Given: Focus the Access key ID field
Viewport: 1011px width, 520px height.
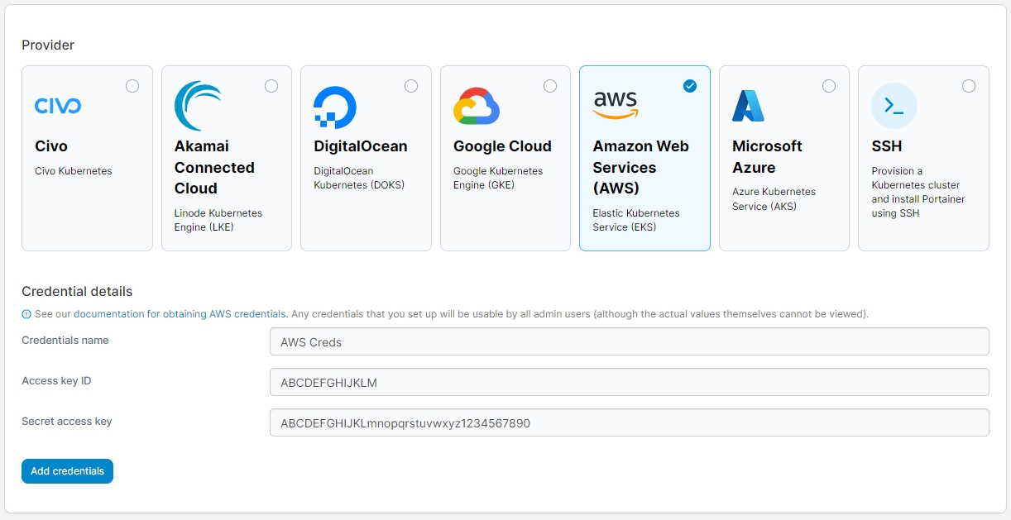Looking at the screenshot, I should coord(629,382).
